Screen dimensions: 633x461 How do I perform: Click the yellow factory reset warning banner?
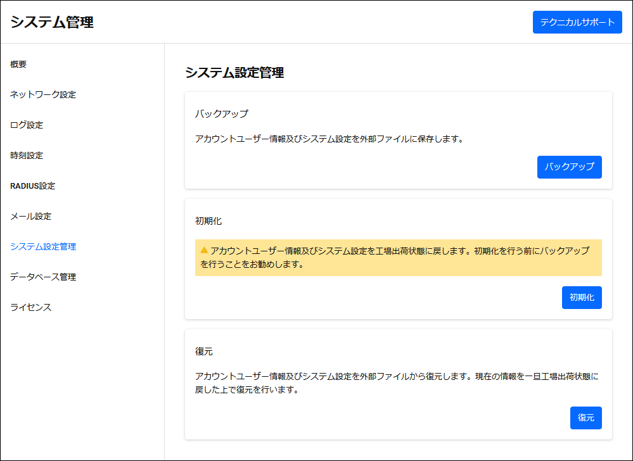(399, 258)
